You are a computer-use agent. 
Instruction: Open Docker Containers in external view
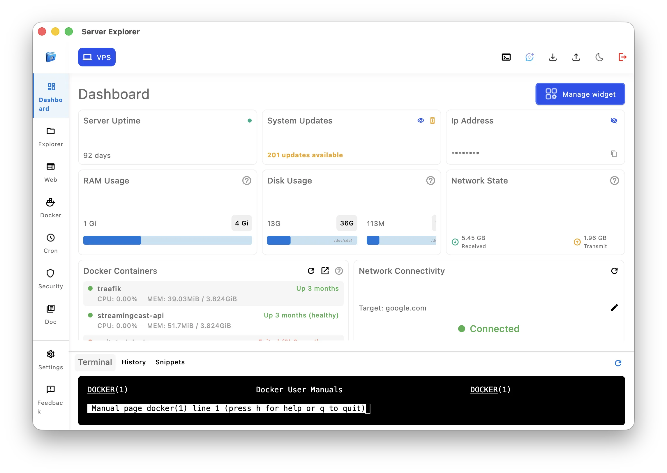pos(325,271)
